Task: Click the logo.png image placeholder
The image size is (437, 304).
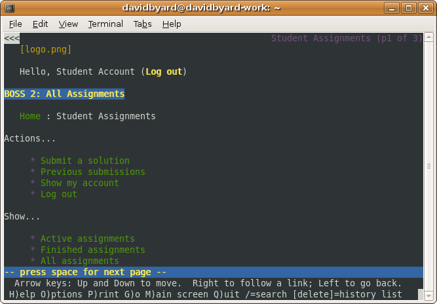Action: tap(46, 49)
